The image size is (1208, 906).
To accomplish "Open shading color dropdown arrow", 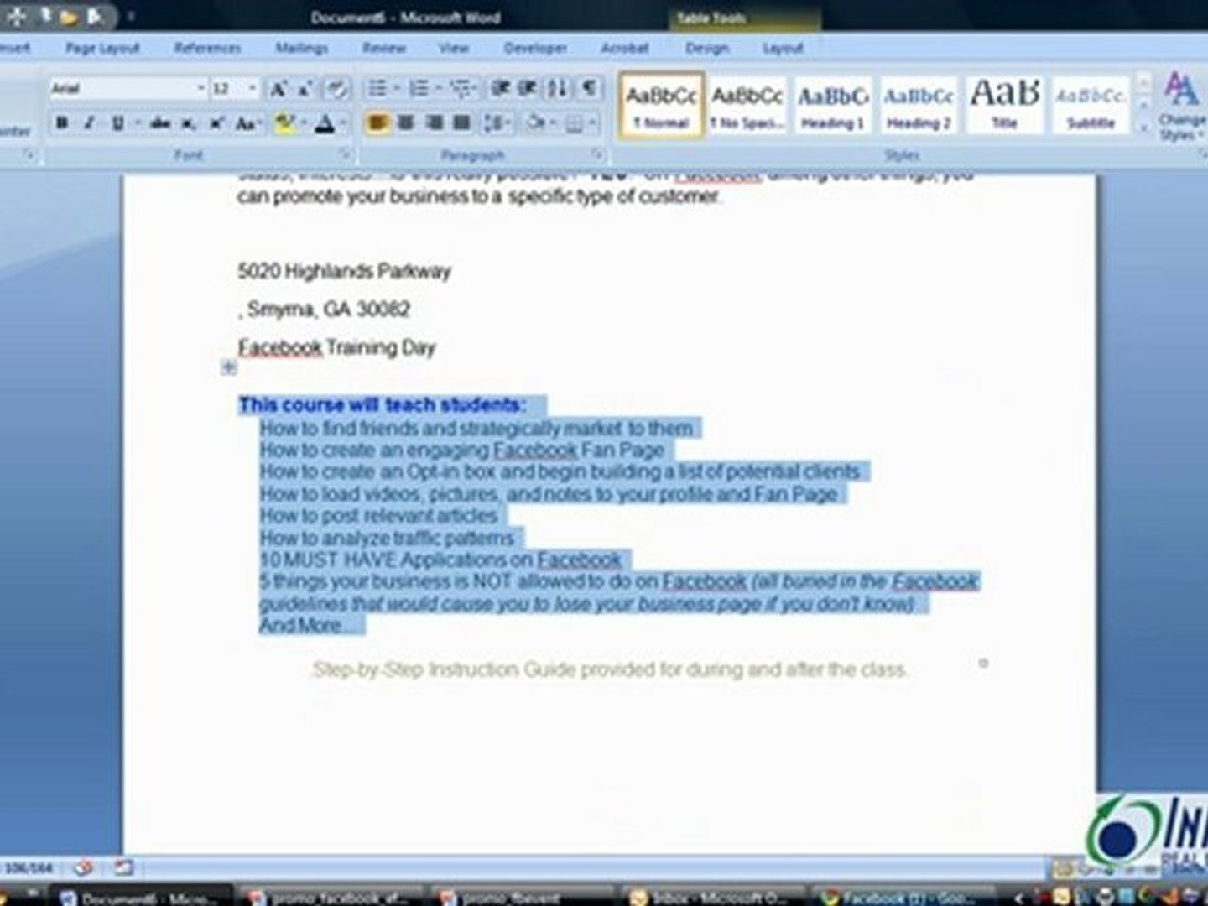I will [552, 123].
